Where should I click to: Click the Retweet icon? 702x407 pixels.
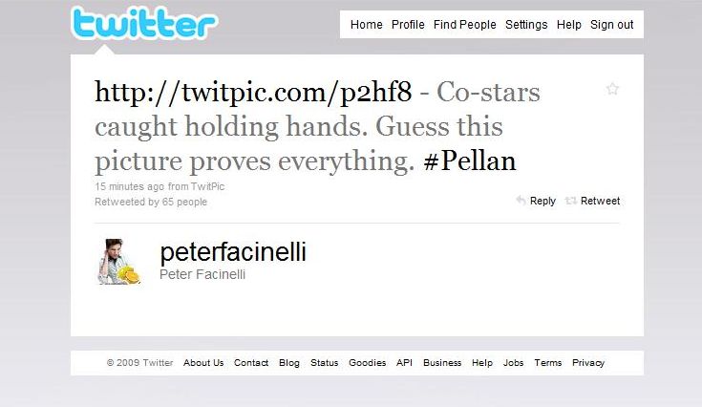click(x=571, y=201)
